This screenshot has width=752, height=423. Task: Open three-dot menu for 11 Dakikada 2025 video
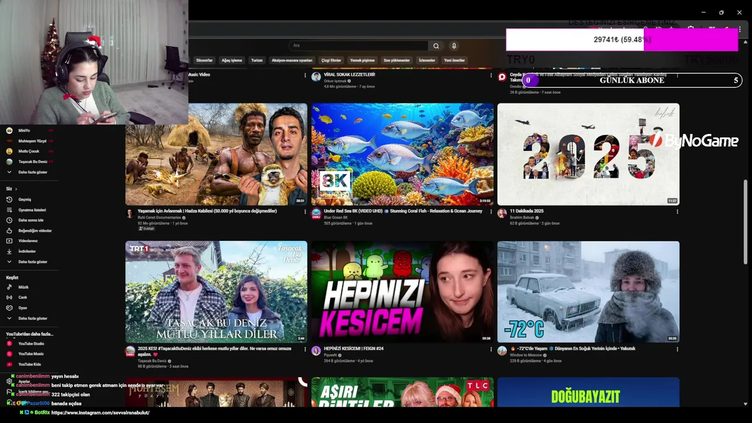(677, 211)
